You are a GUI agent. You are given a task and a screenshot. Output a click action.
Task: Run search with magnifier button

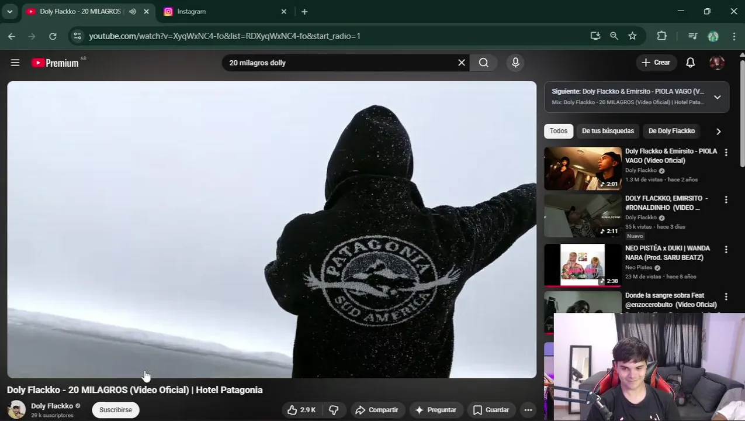484,63
